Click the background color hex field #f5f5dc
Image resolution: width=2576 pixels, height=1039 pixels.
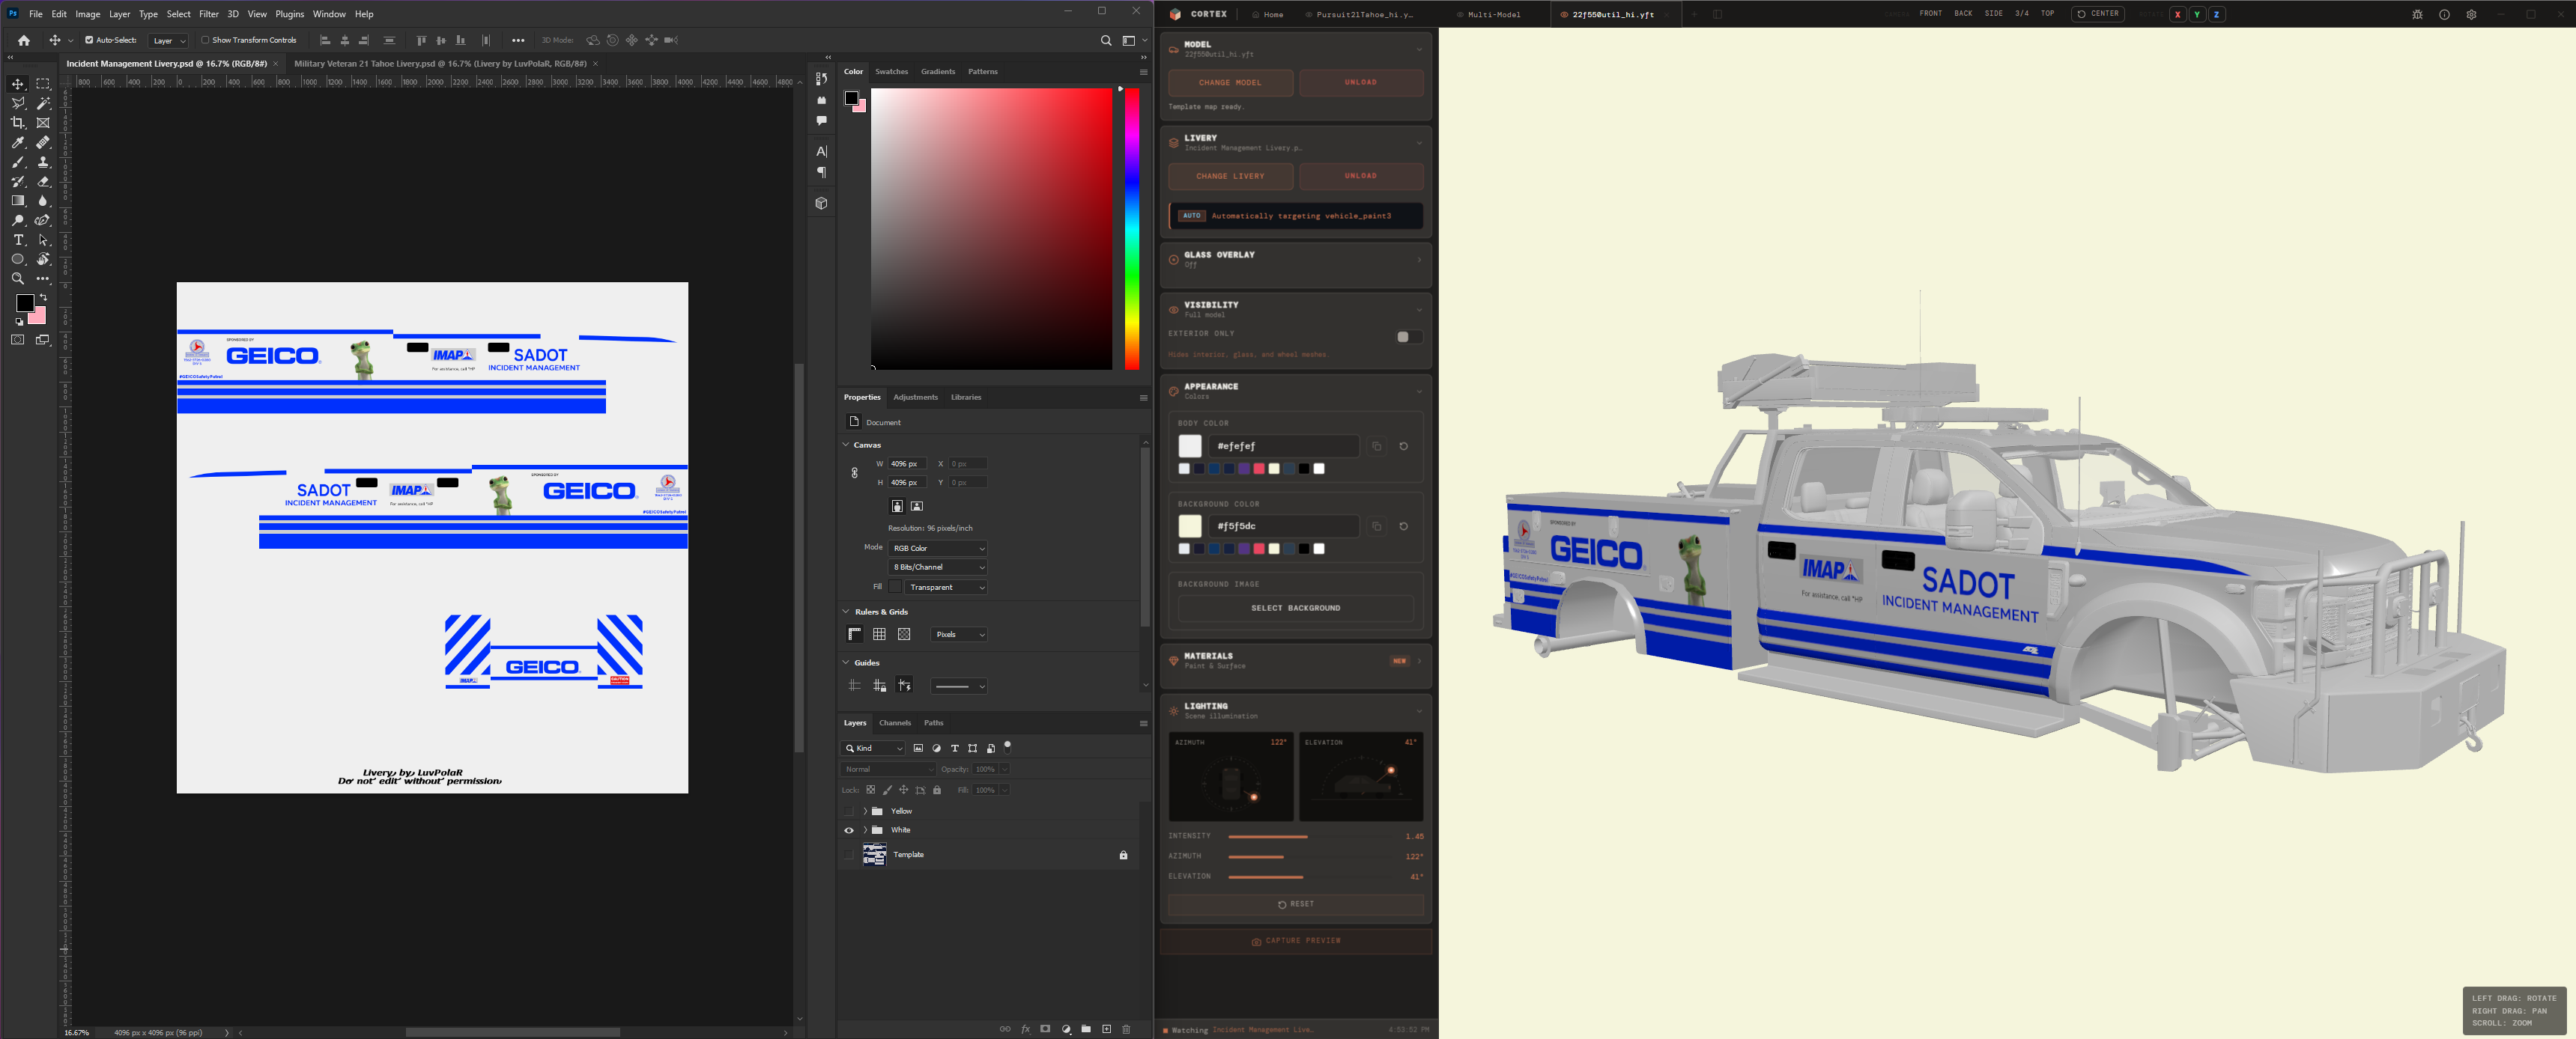point(1283,526)
